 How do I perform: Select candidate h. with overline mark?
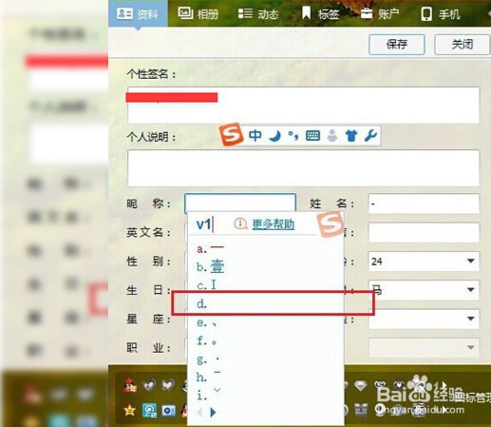(208, 377)
